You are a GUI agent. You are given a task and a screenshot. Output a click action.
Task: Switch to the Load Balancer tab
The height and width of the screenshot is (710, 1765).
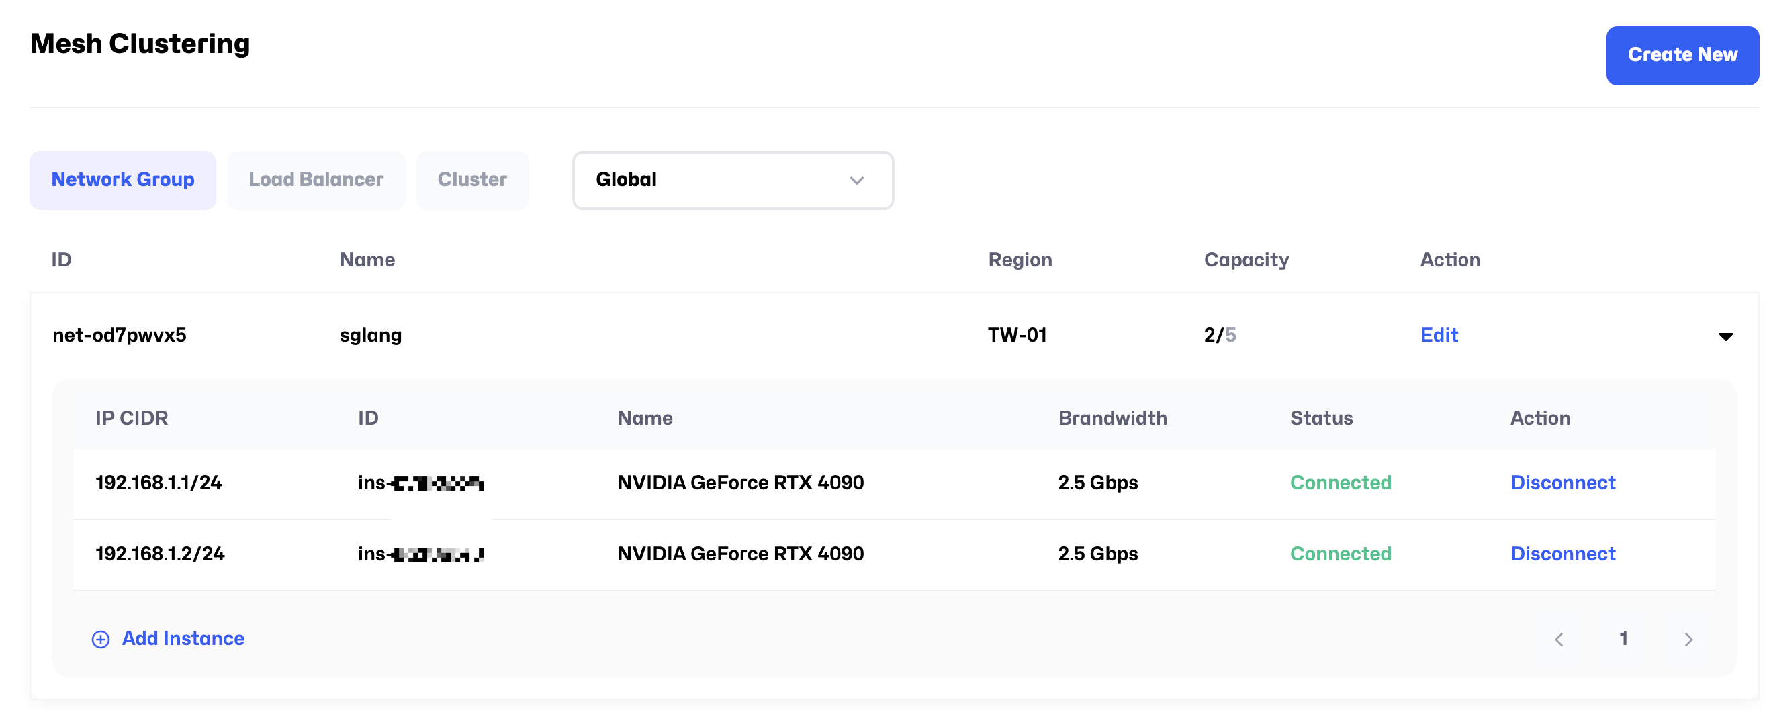click(316, 179)
